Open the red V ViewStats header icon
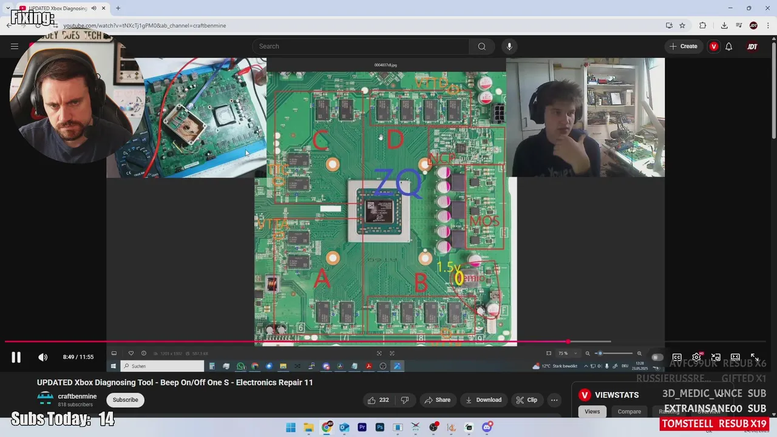The height and width of the screenshot is (437, 777). [714, 46]
